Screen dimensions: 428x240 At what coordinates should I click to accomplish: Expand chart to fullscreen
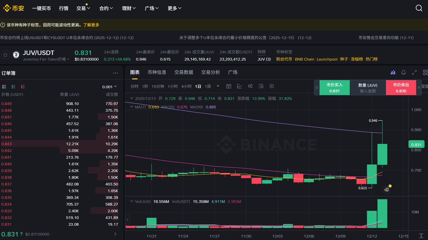(414, 72)
